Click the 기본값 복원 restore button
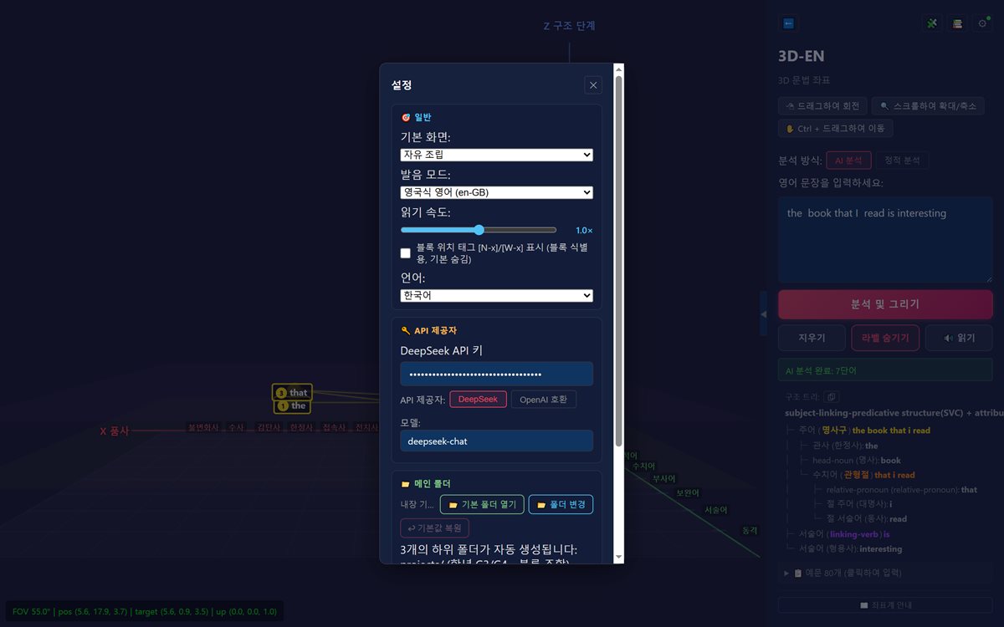The image size is (1004, 627). pos(434,528)
